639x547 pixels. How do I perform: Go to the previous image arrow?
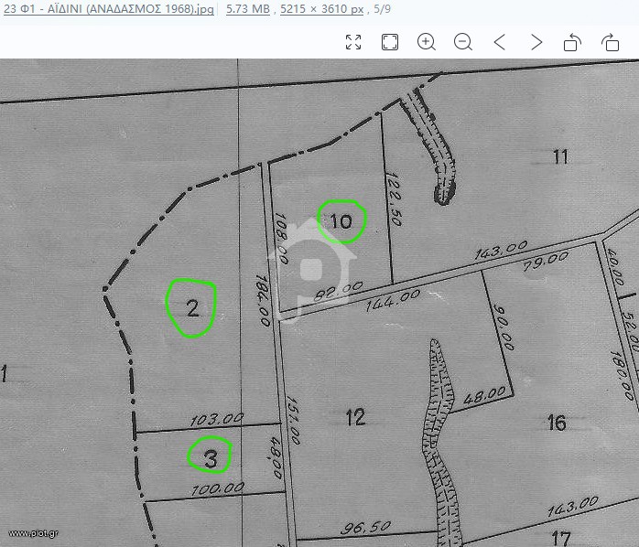click(x=500, y=42)
